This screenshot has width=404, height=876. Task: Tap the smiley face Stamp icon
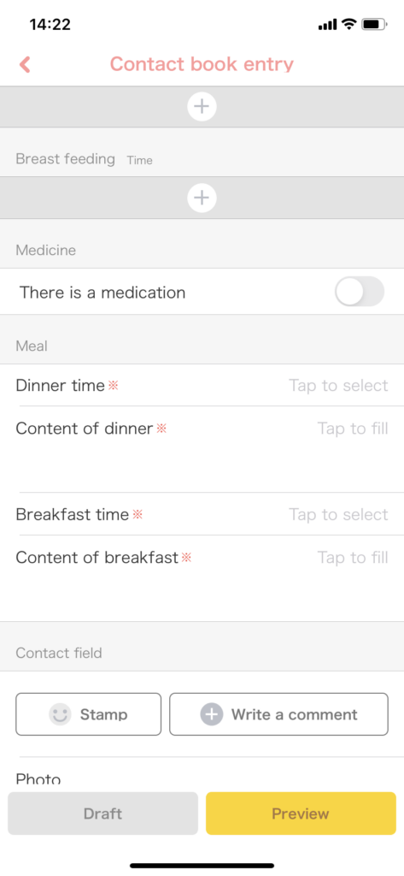point(60,714)
